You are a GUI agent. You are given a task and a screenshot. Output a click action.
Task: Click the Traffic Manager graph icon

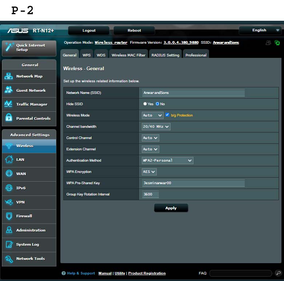coord(9,104)
